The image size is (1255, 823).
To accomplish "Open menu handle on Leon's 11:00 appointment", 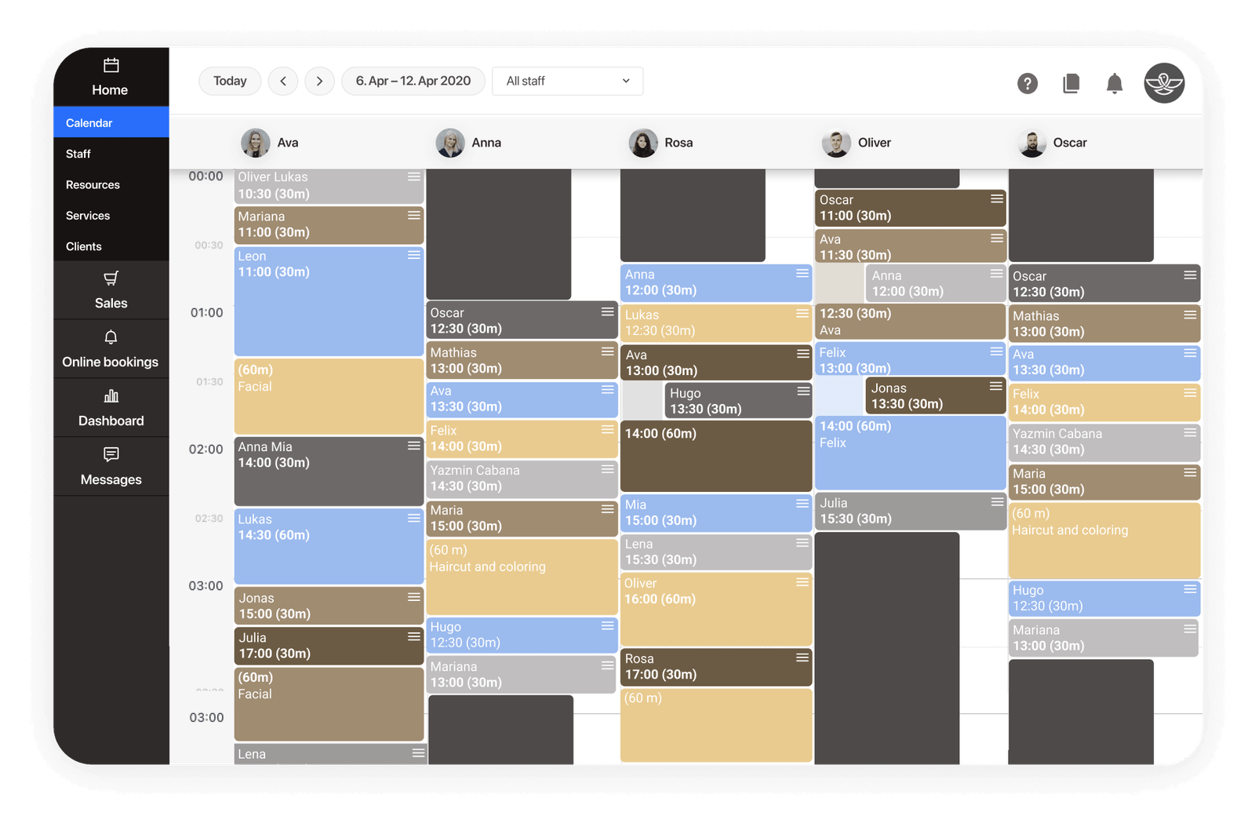I will tap(414, 255).
